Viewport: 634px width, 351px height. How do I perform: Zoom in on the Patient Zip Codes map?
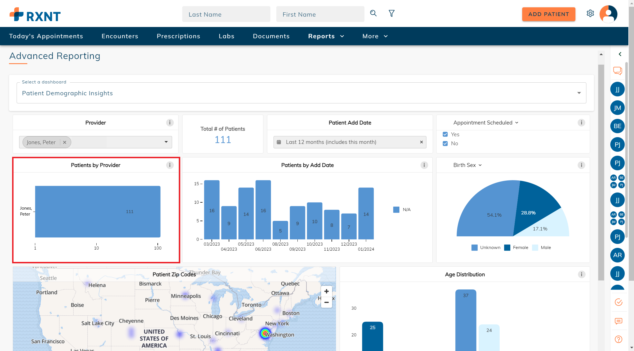(326, 291)
